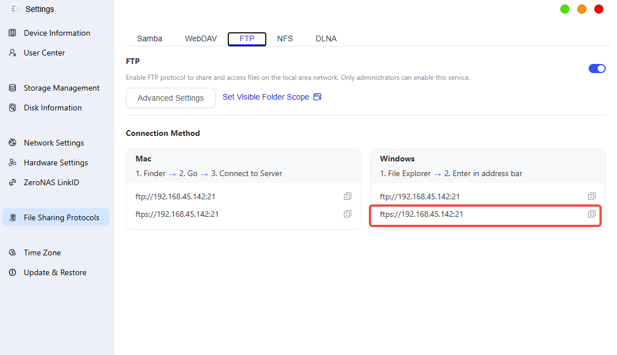Image resolution: width=617 pixels, height=355 pixels.
Task: Copy the Mac ftps:// address
Action: (347, 214)
